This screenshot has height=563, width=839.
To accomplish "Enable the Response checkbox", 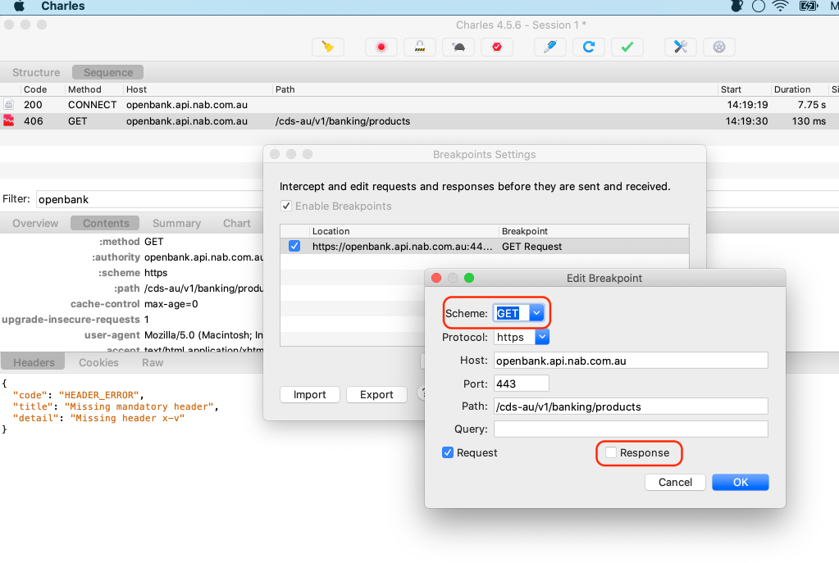I will [611, 453].
